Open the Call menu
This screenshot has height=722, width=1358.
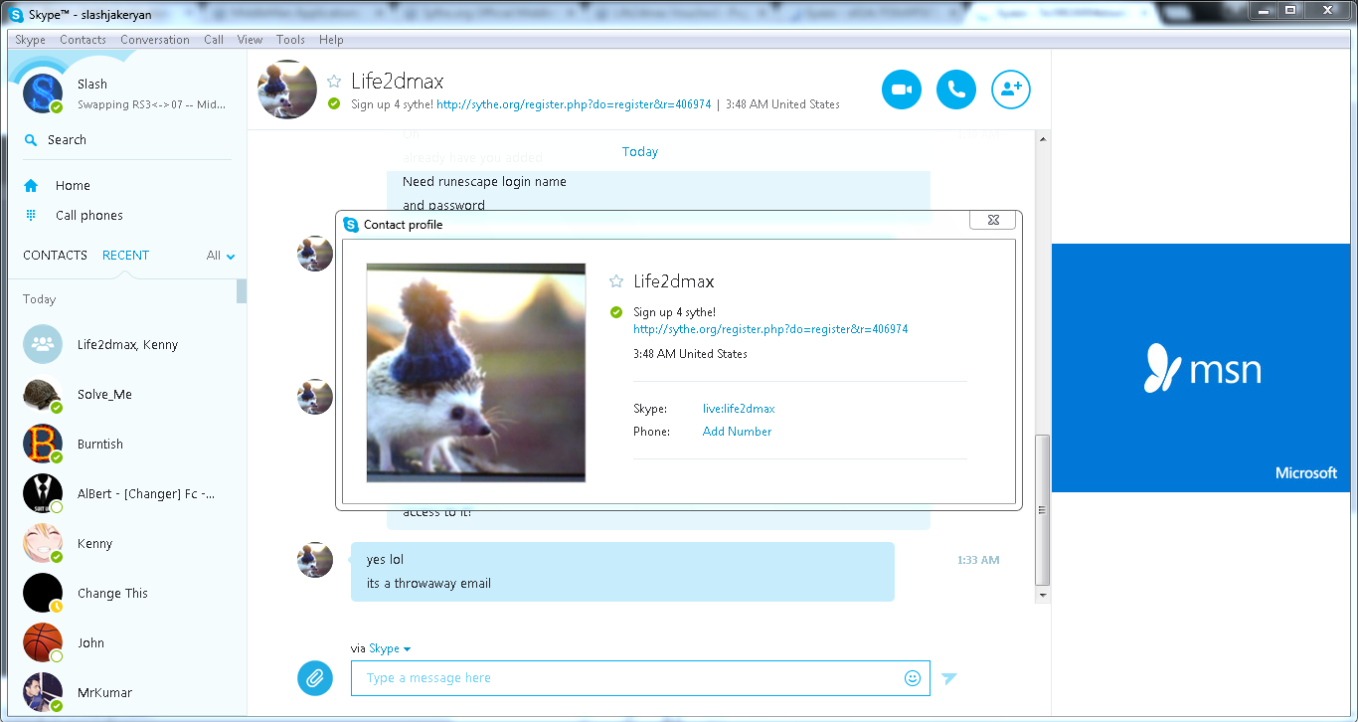(214, 40)
